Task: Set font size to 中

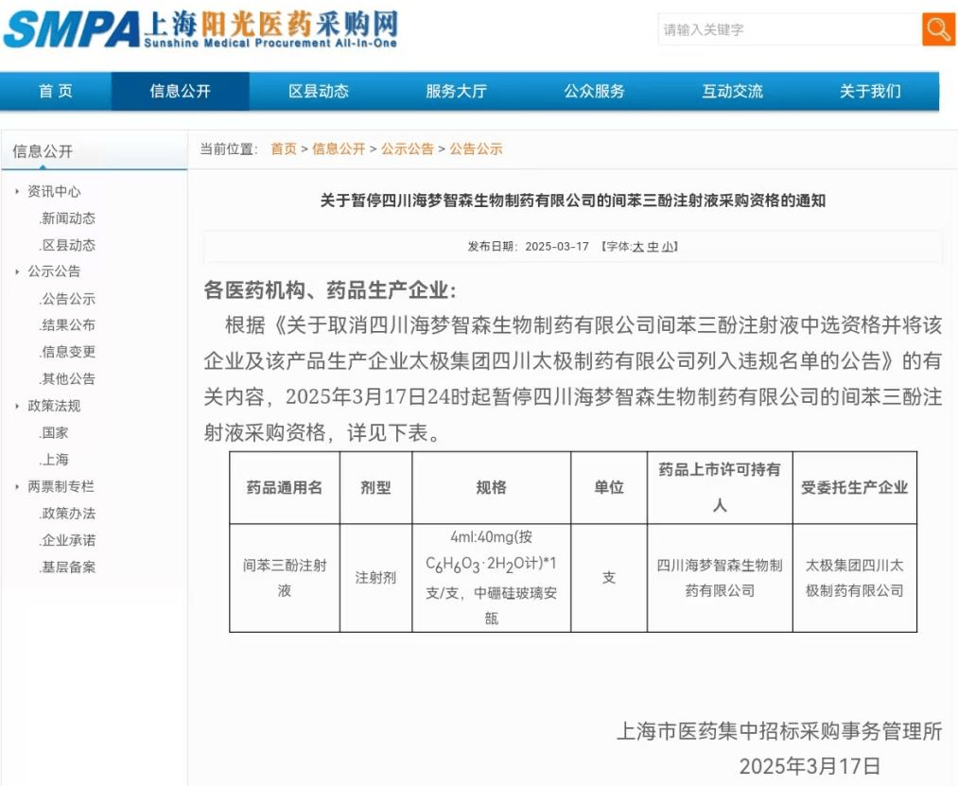Action: click(x=653, y=246)
